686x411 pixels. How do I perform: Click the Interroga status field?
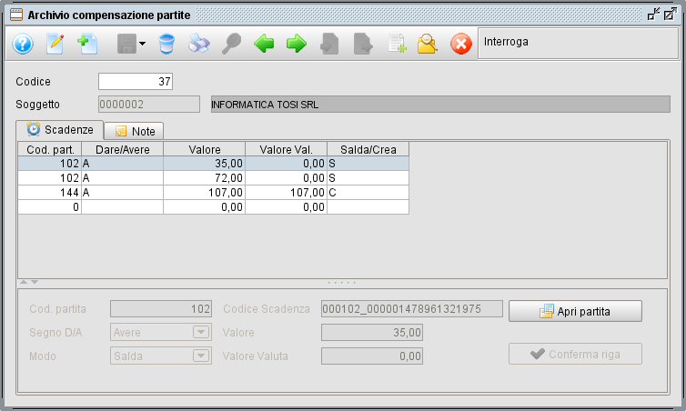pos(578,43)
